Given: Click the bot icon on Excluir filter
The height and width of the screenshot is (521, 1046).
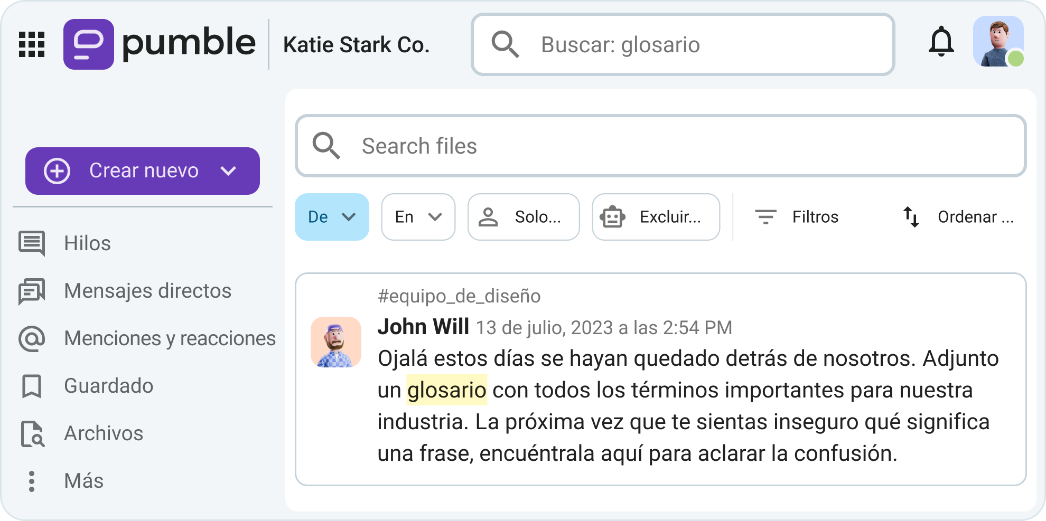Looking at the screenshot, I should pos(611,217).
